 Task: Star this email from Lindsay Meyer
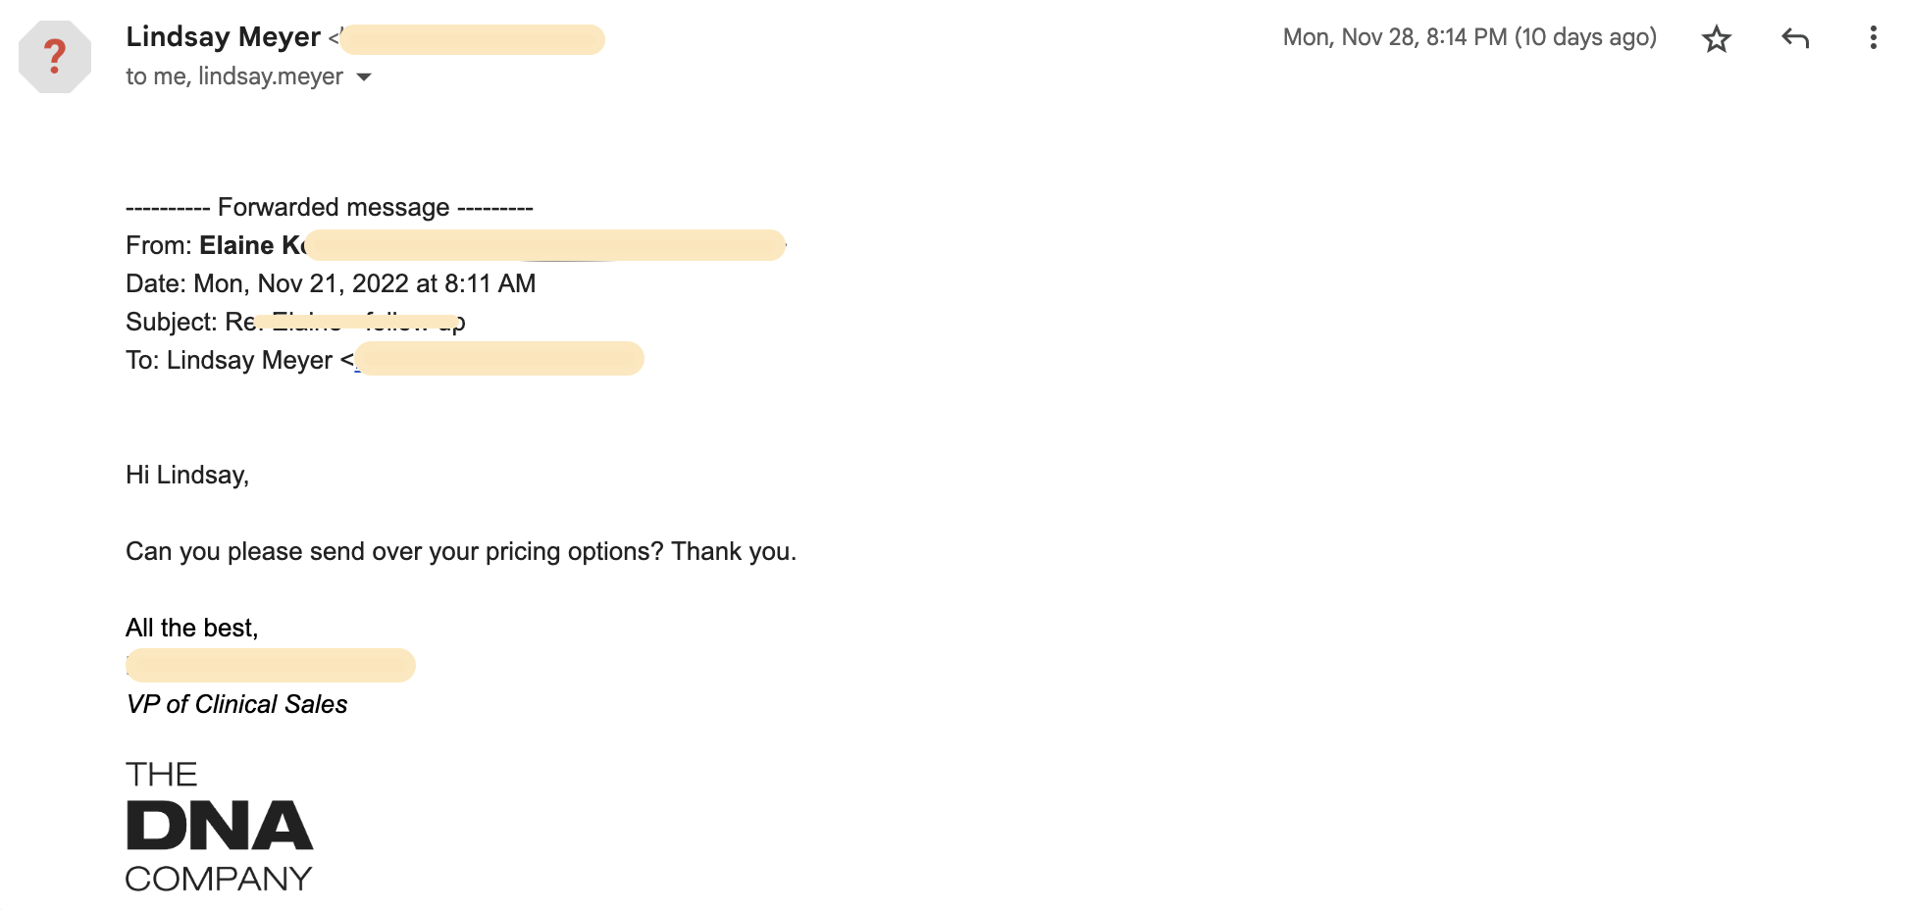pyautogui.click(x=1716, y=39)
